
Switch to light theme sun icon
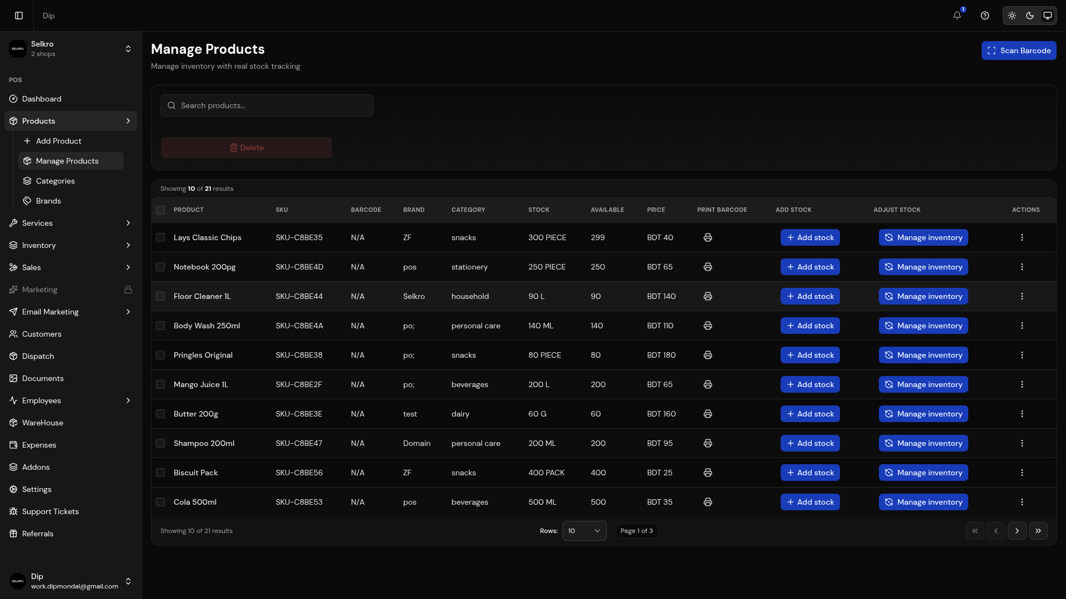click(x=1012, y=16)
